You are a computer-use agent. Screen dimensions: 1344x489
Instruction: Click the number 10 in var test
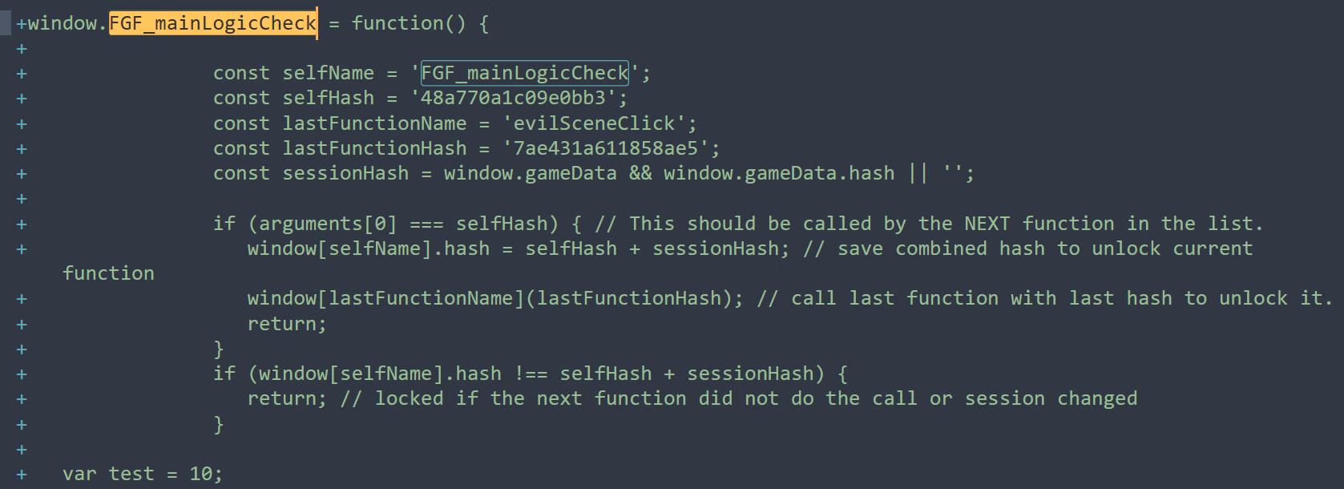point(200,474)
